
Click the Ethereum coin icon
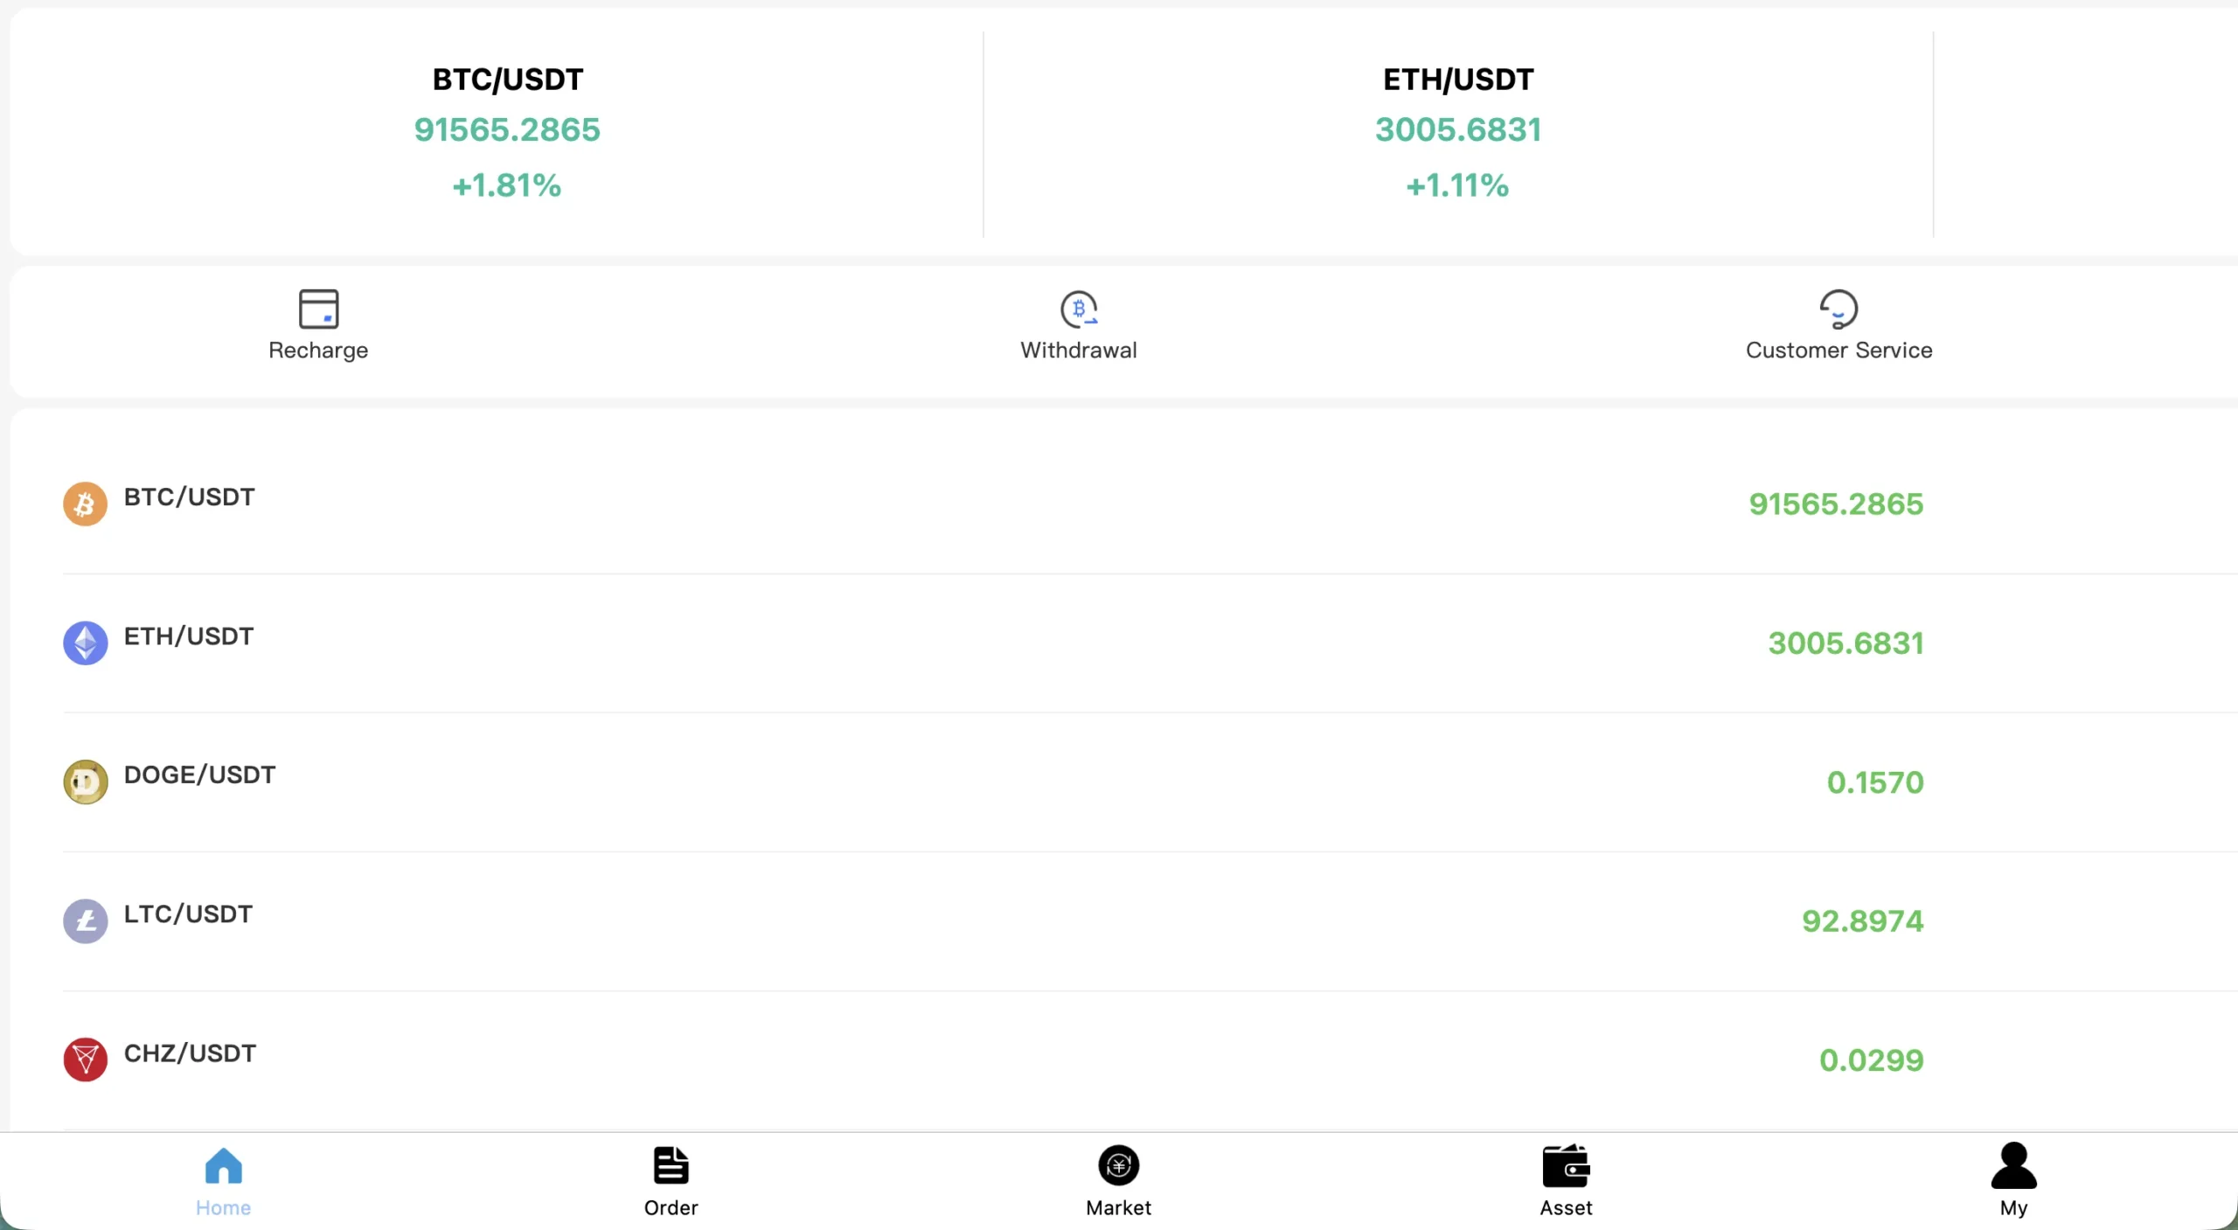click(86, 643)
